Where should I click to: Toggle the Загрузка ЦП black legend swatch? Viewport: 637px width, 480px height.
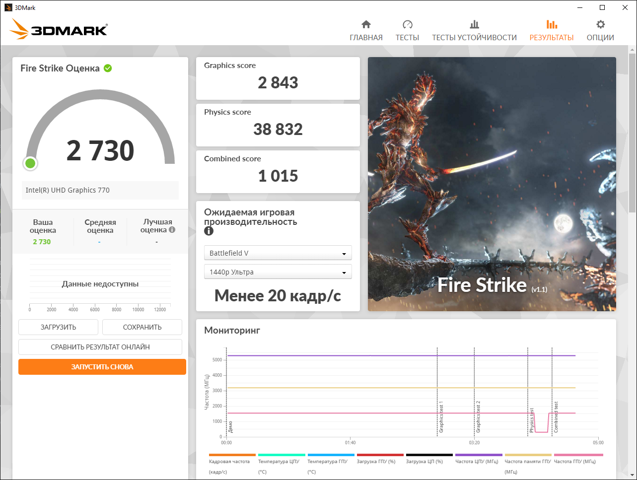click(429, 455)
